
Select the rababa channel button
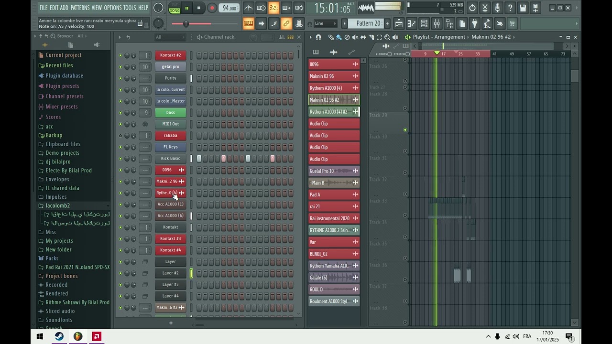tap(170, 136)
